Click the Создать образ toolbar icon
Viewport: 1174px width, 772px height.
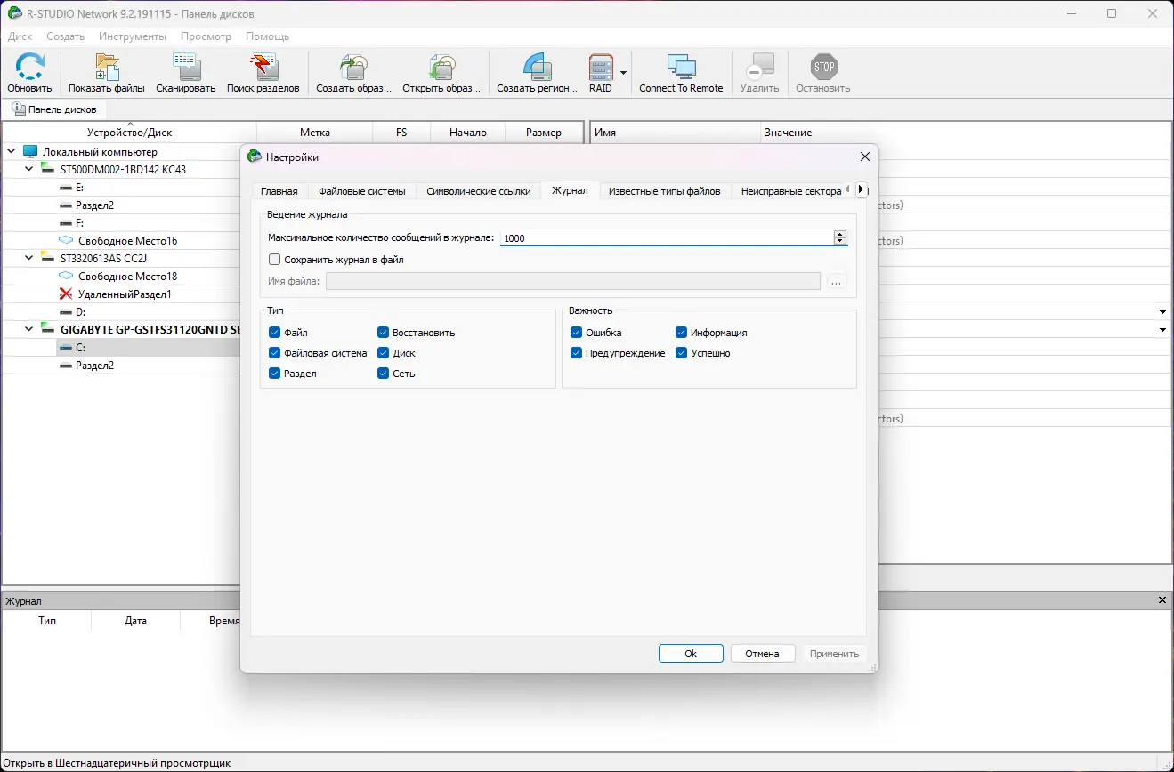[353, 68]
